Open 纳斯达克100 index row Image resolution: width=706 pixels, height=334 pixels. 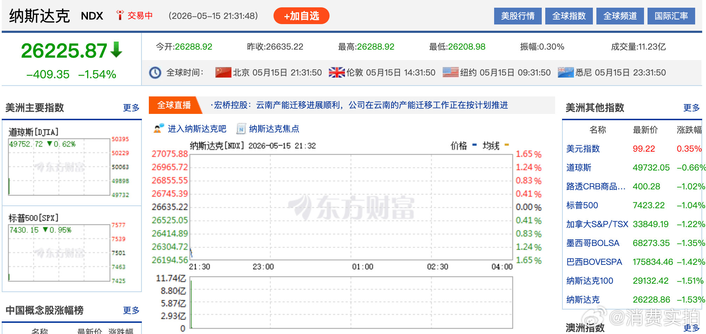(590, 281)
